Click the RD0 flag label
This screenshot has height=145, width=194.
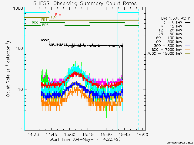[35, 22]
